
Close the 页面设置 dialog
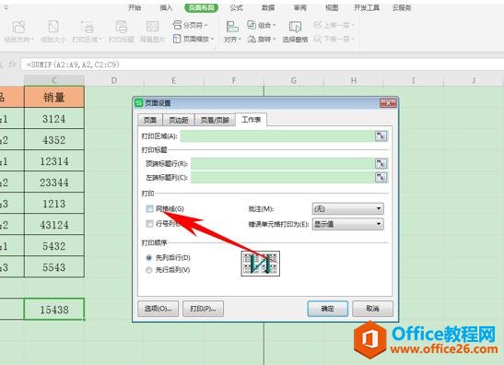click(x=388, y=103)
